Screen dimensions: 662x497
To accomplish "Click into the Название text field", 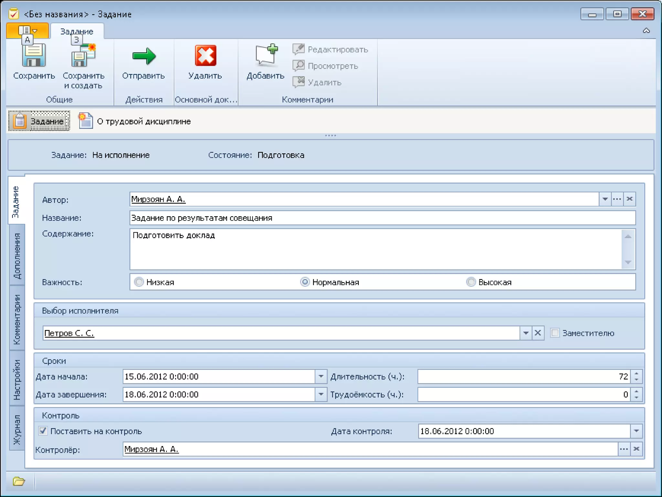I will pos(381,218).
